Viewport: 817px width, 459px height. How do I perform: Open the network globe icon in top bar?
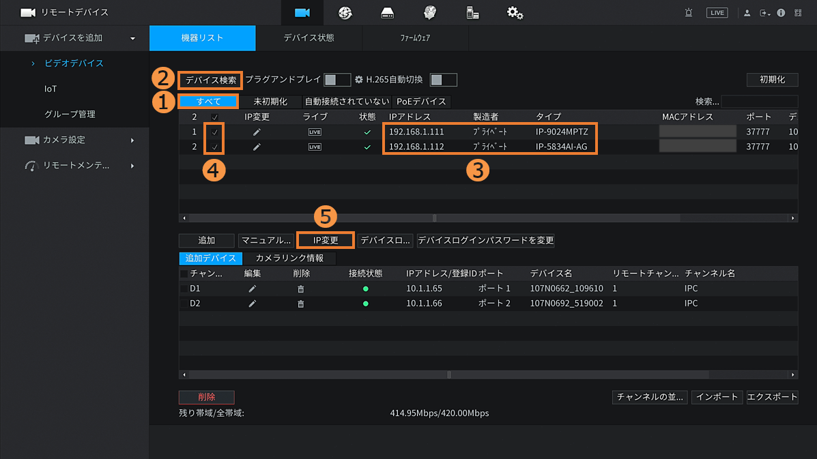(345, 13)
